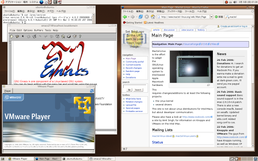The image size is (258, 161).
Task: Click Emacs Save As (disk with pencil) icon
Action: pyautogui.click(x=34, y=36)
